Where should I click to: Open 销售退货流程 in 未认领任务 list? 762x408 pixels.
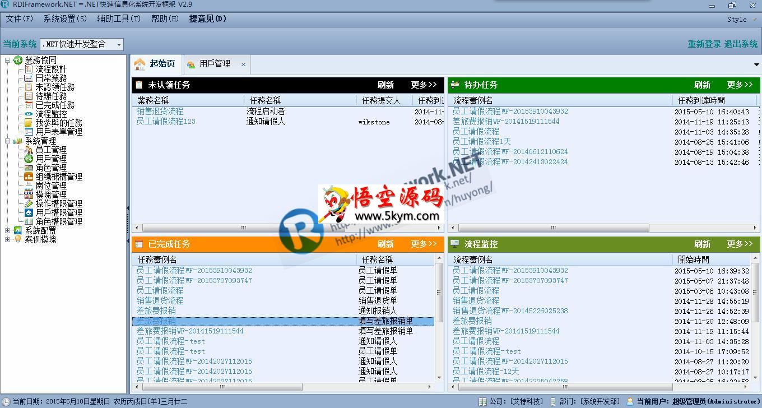160,111
